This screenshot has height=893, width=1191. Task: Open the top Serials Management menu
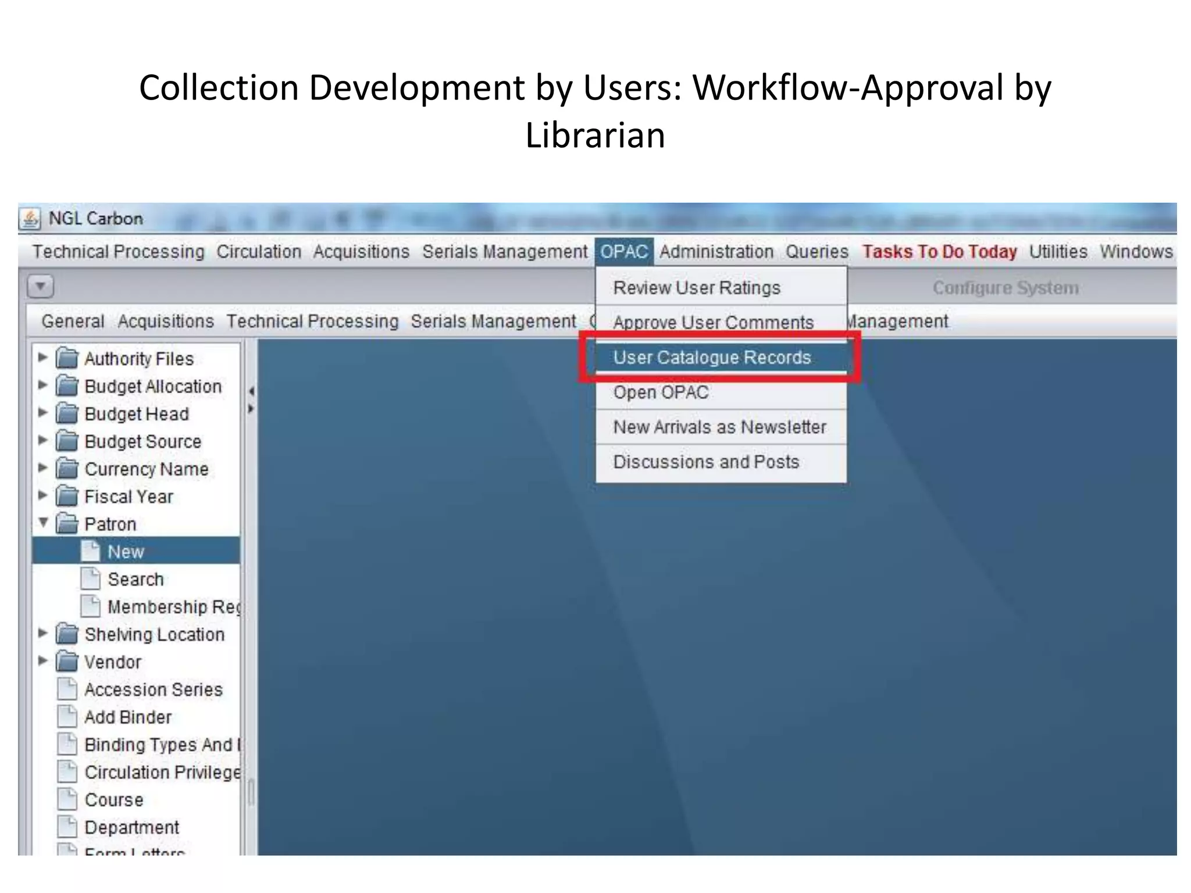click(505, 252)
